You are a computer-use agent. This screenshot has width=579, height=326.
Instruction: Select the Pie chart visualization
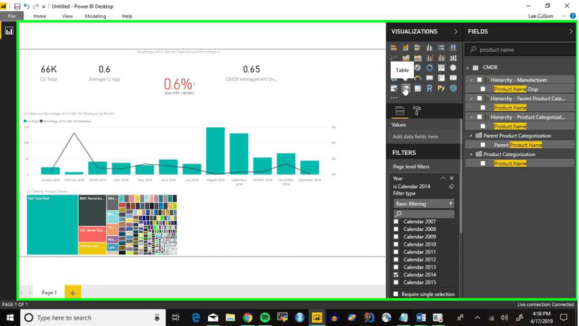418,67
